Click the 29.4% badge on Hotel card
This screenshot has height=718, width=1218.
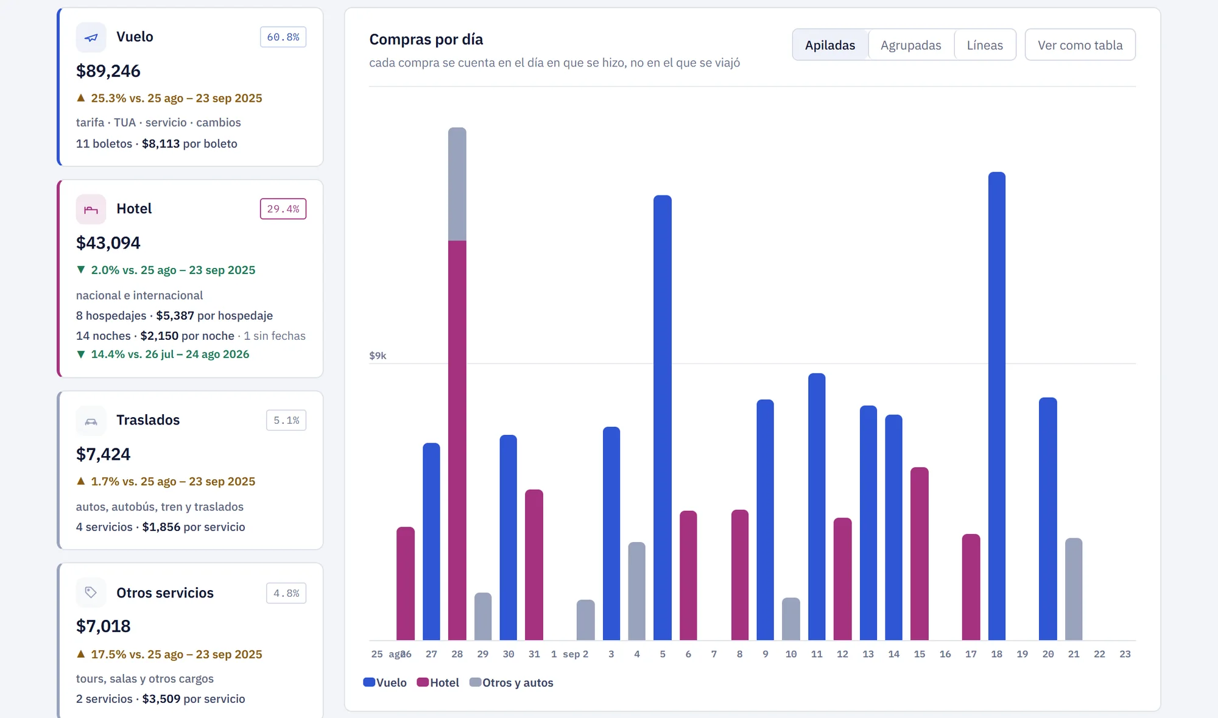point(283,209)
